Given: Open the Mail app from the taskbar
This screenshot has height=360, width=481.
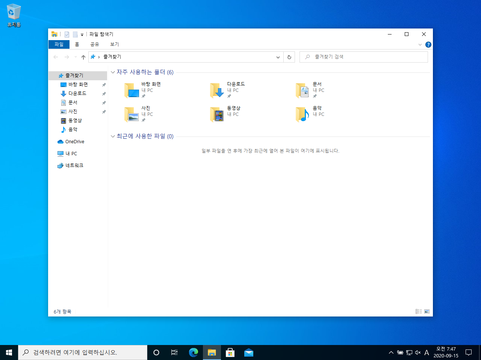Looking at the screenshot, I should pyautogui.click(x=249, y=352).
